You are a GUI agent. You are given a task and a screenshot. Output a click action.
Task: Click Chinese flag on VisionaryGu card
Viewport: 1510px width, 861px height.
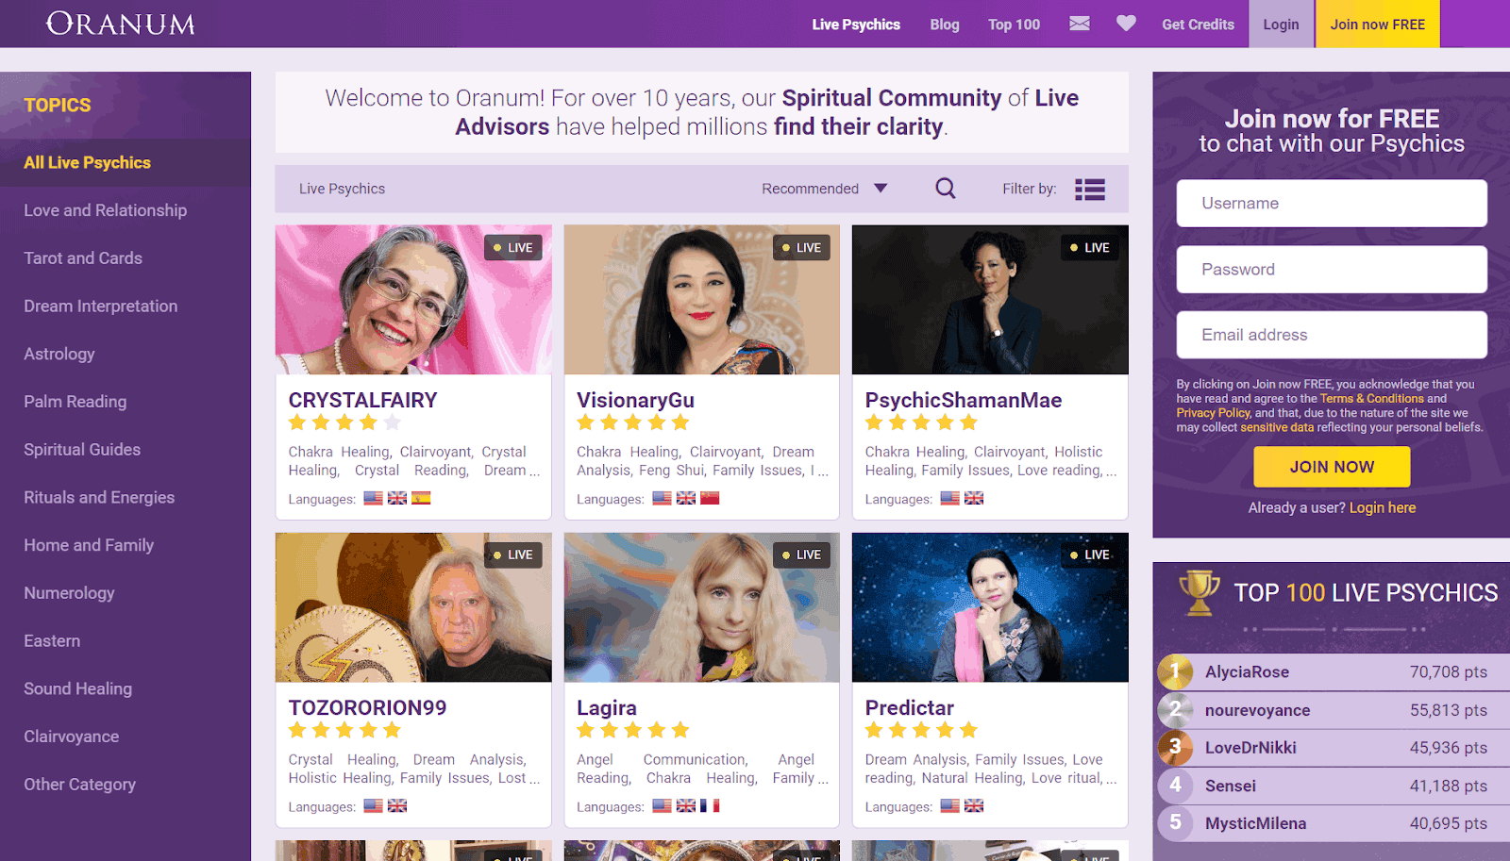tap(710, 498)
